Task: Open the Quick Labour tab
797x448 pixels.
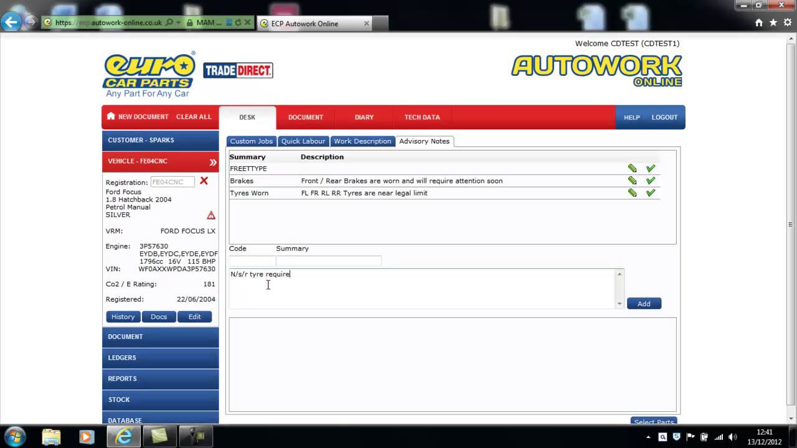Action: click(x=303, y=141)
